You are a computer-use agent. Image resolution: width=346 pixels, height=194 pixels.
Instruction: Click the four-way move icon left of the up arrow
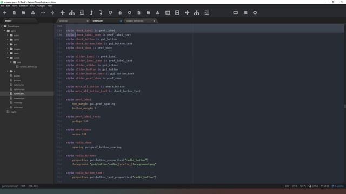tap(63, 13)
